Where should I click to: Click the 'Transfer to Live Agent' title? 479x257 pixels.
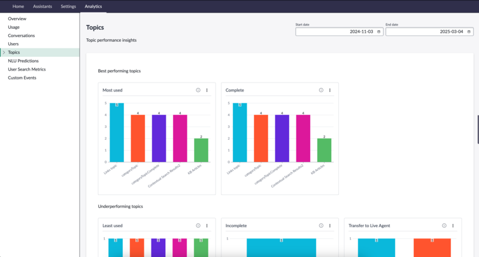pos(369,225)
